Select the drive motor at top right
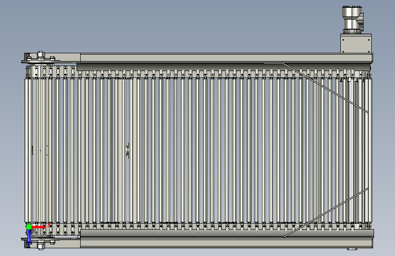The image size is (395, 256). click(x=353, y=20)
